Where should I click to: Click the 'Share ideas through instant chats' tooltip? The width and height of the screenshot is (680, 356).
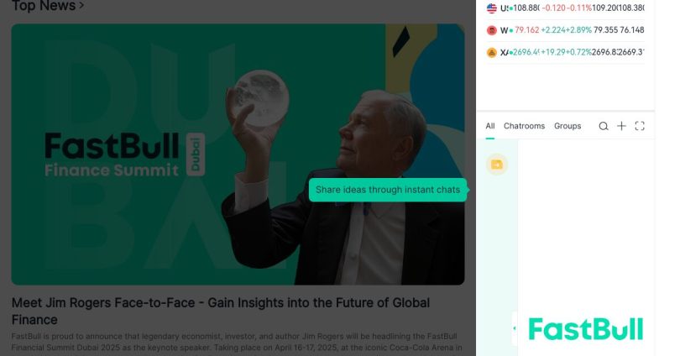[388, 190]
